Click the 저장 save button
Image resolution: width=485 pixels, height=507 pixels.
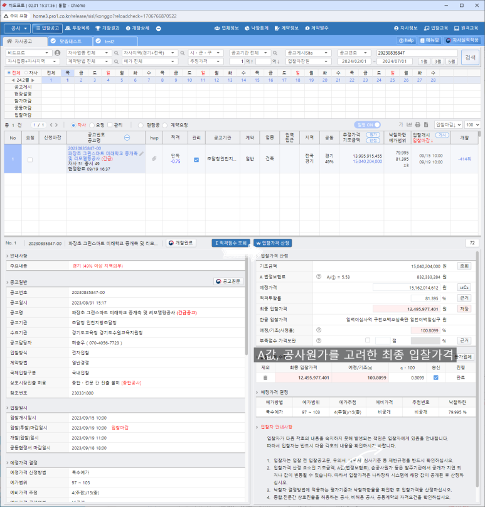coord(464,309)
